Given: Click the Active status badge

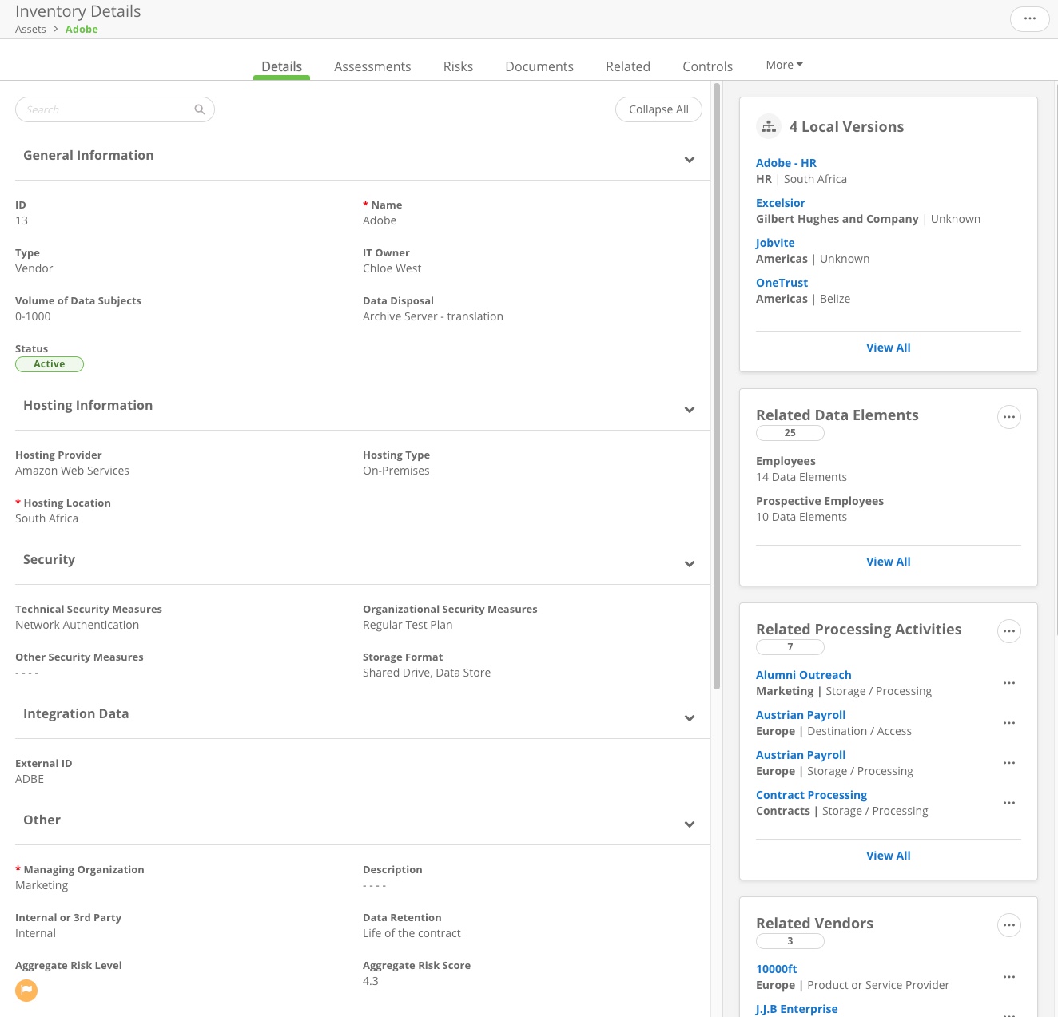Looking at the screenshot, I should [x=50, y=363].
